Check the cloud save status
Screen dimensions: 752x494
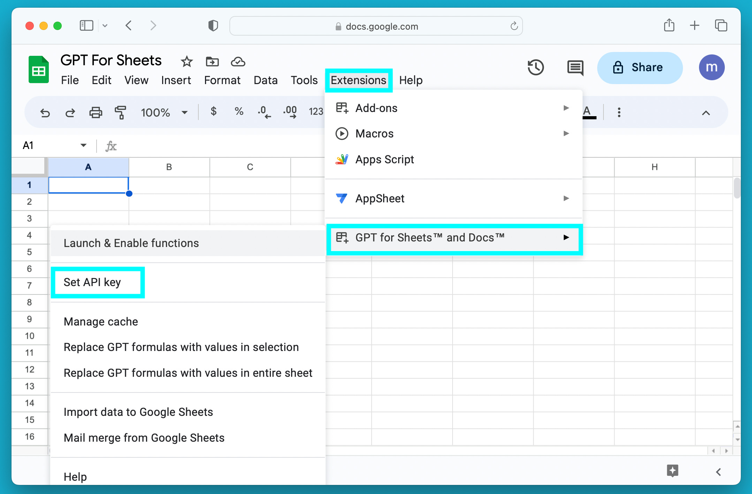237,62
